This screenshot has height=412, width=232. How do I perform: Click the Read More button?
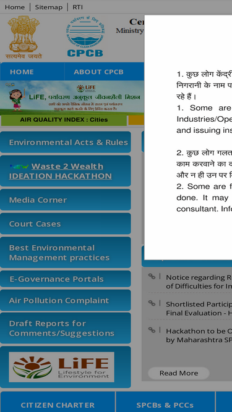(179, 373)
